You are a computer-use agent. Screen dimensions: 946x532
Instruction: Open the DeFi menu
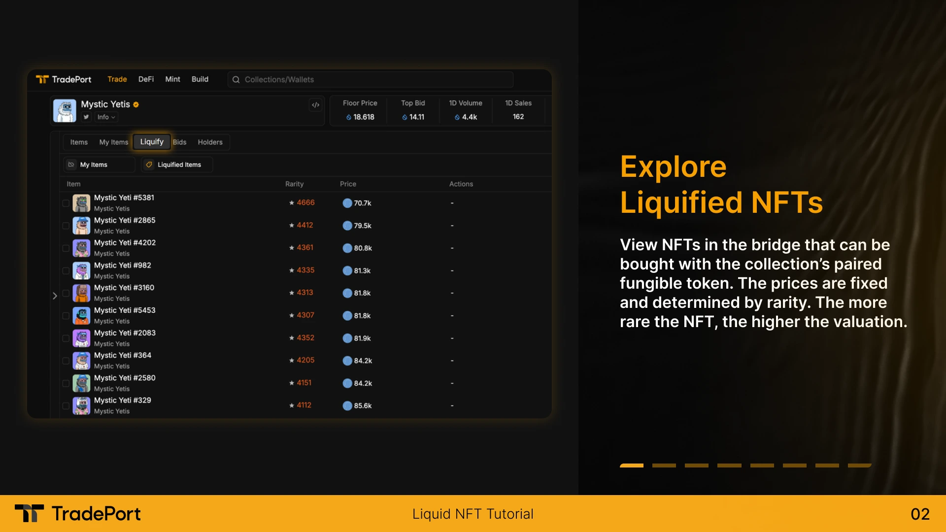tap(146, 79)
